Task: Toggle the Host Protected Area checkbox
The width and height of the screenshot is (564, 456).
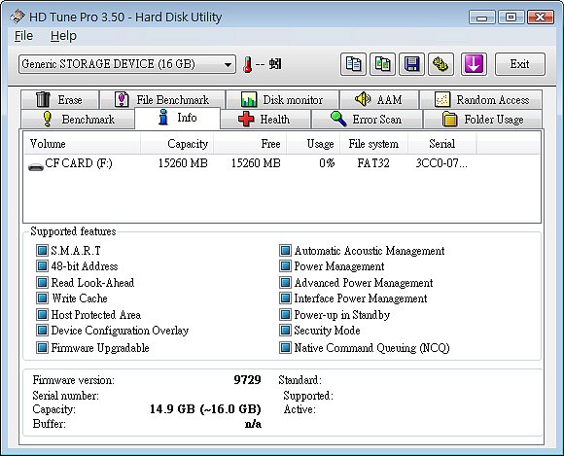Action: click(42, 314)
